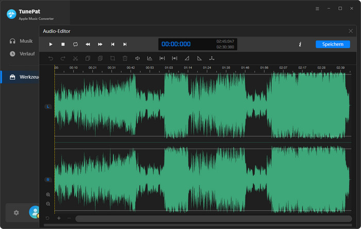Open the volume adjustment tool

(138, 58)
